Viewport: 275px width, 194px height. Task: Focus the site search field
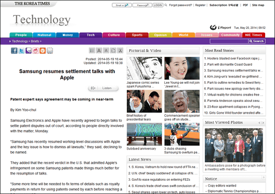[x=229, y=41]
